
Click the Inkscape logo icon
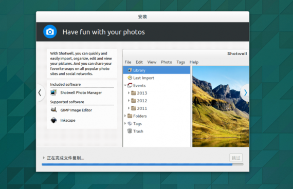click(53, 120)
